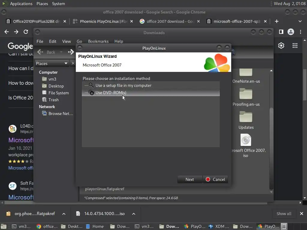
Task: Toggle Chrome side panel
Action: click(x=281, y=32)
